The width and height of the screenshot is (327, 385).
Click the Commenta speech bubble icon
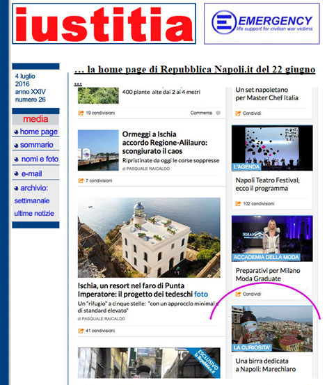pos(218,113)
